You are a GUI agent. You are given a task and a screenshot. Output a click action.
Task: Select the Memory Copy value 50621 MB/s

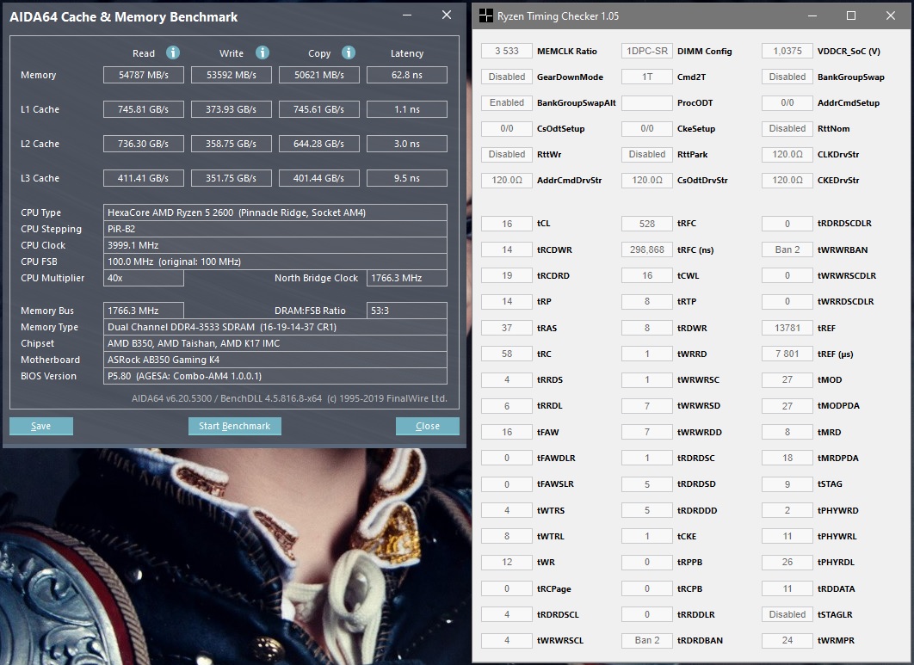click(318, 75)
